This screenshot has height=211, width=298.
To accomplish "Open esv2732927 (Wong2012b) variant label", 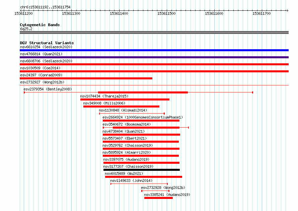I will (42, 82).
